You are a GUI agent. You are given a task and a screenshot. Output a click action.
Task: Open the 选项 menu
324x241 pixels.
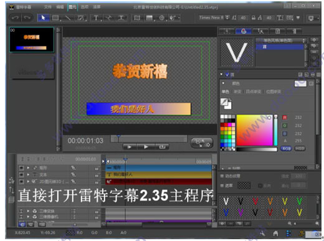pos(85,7)
